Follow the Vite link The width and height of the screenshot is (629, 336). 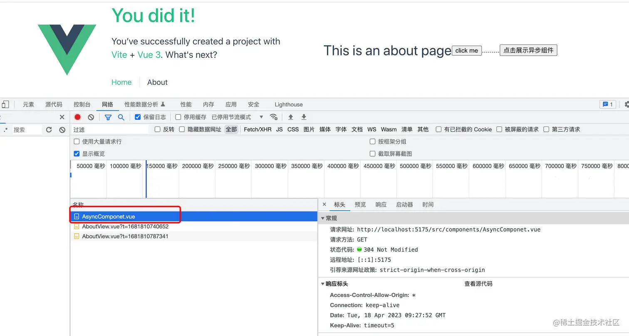119,55
